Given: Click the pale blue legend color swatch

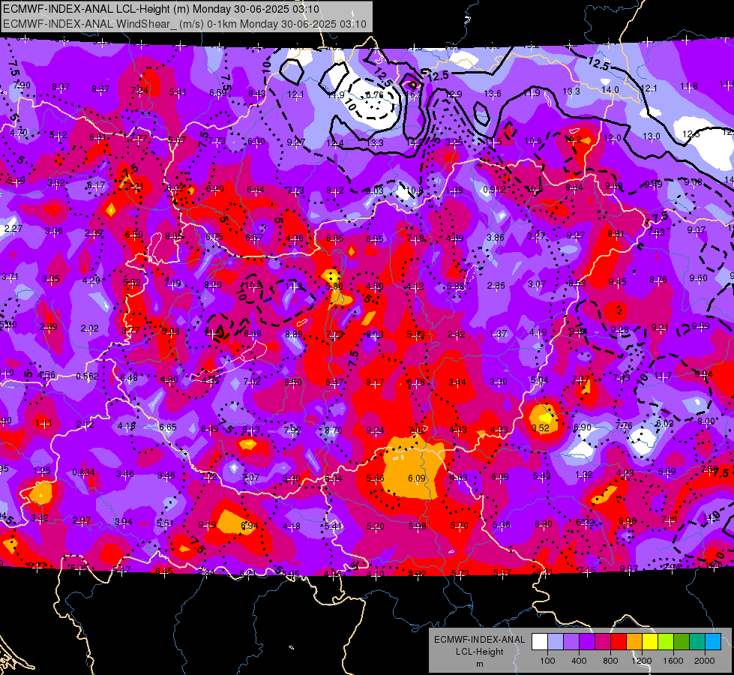Looking at the screenshot, I should [x=555, y=642].
